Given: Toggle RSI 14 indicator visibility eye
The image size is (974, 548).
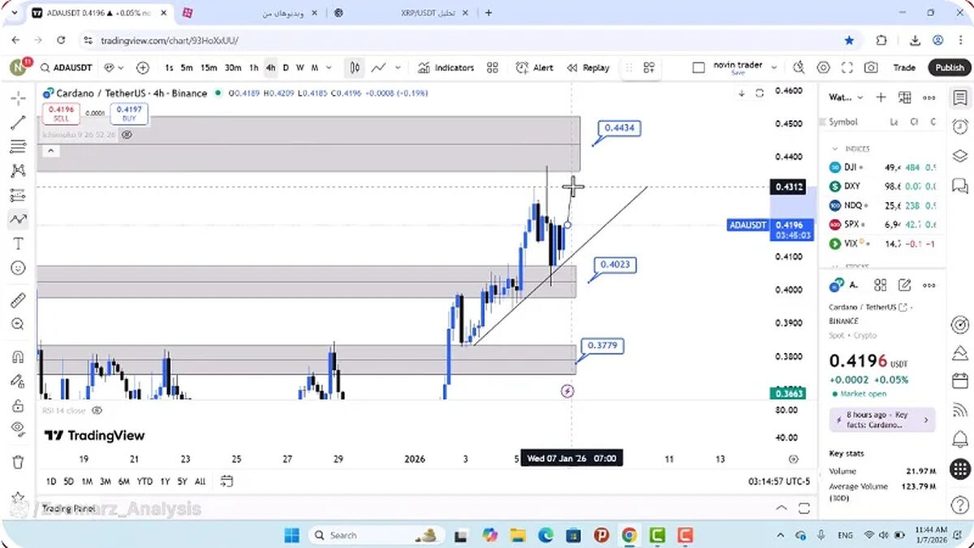Looking at the screenshot, I should pyautogui.click(x=97, y=411).
